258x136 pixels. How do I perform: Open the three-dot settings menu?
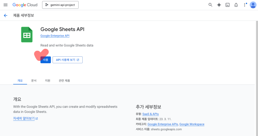(x=244, y=5)
